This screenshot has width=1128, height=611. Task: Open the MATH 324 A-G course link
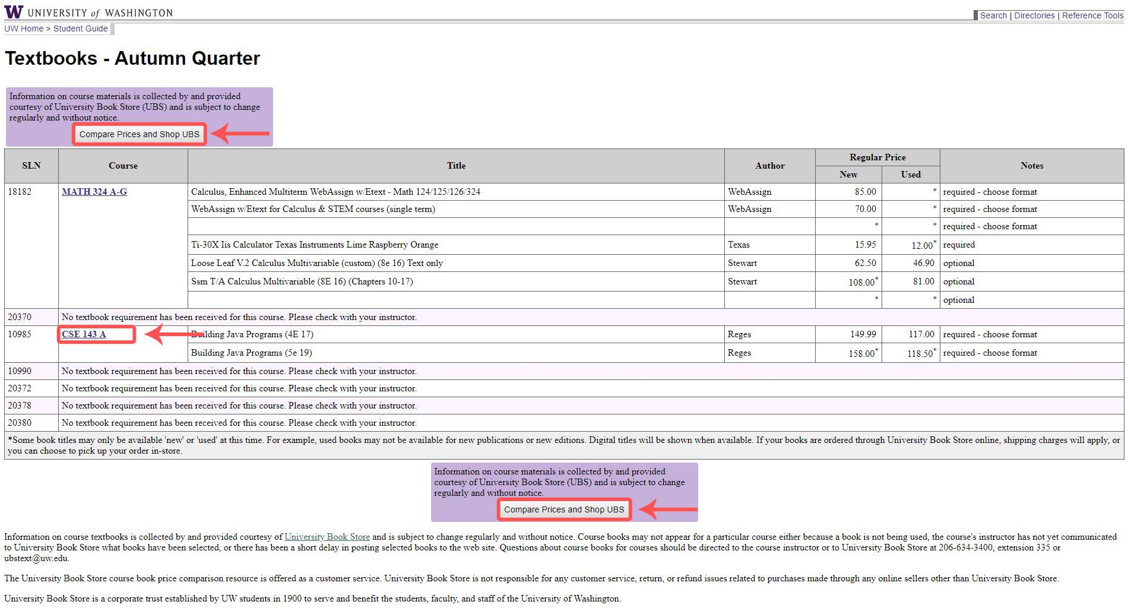click(94, 192)
